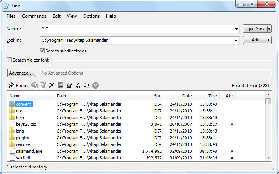Sort results by the Path column header
The width and height of the screenshot is (279, 174).
click(89, 96)
